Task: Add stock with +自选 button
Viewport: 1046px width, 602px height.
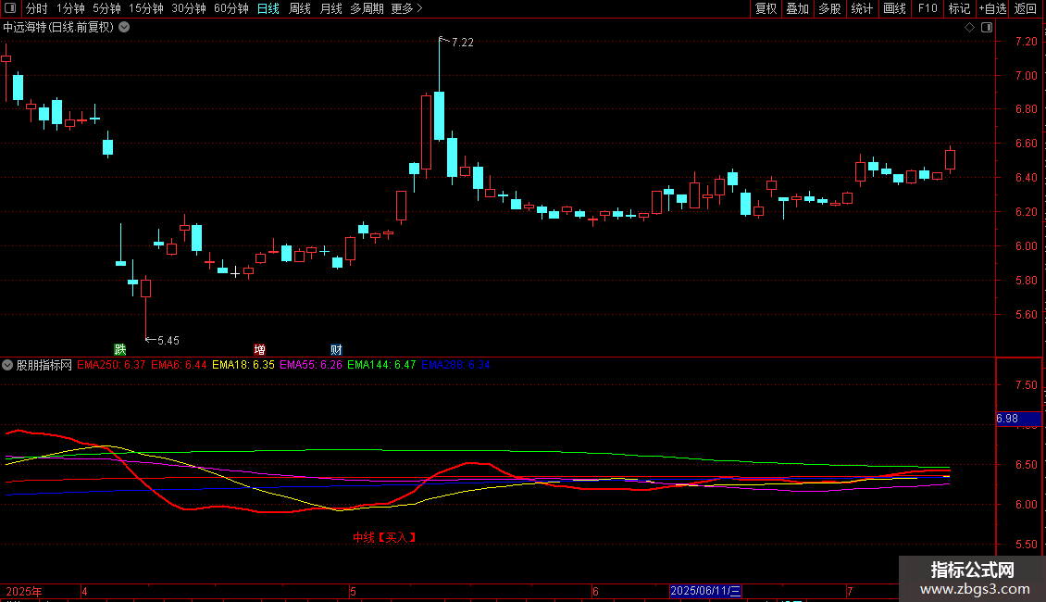Action: [992, 8]
